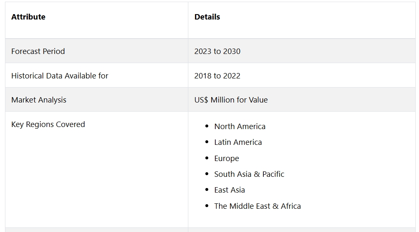Viewport: 419px width, 232px height.
Task: Click the "Details" column header
Action: (x=207, y=17)
